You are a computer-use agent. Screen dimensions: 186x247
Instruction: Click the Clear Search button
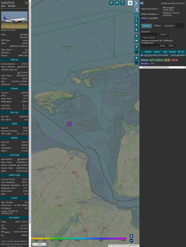click(x=149, y=37)
